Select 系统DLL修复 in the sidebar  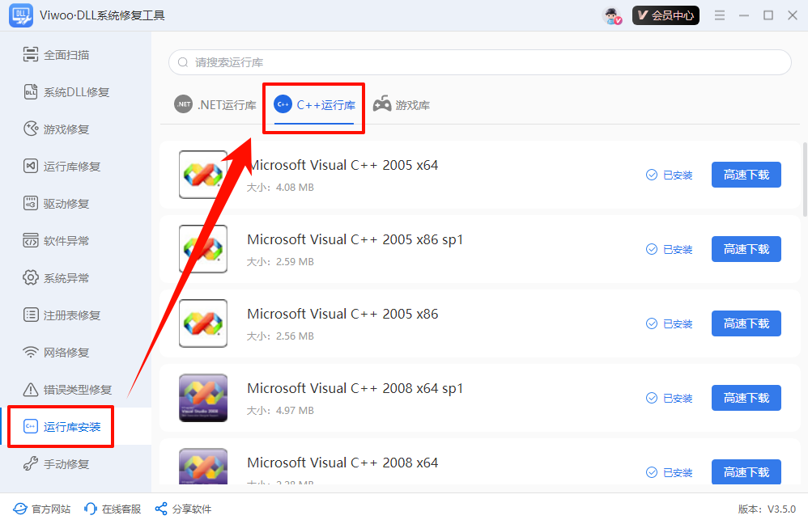tap(75, 92)
